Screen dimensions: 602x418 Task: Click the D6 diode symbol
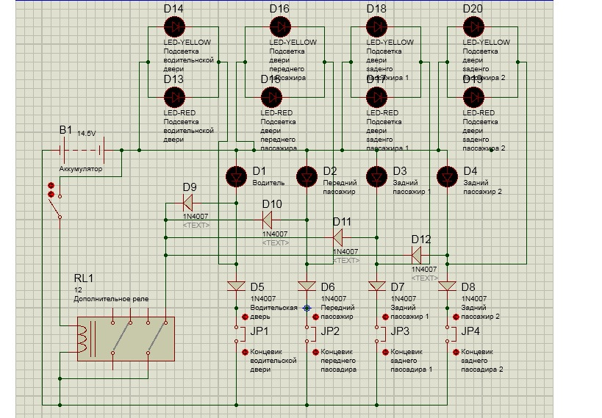coord(307,286)
